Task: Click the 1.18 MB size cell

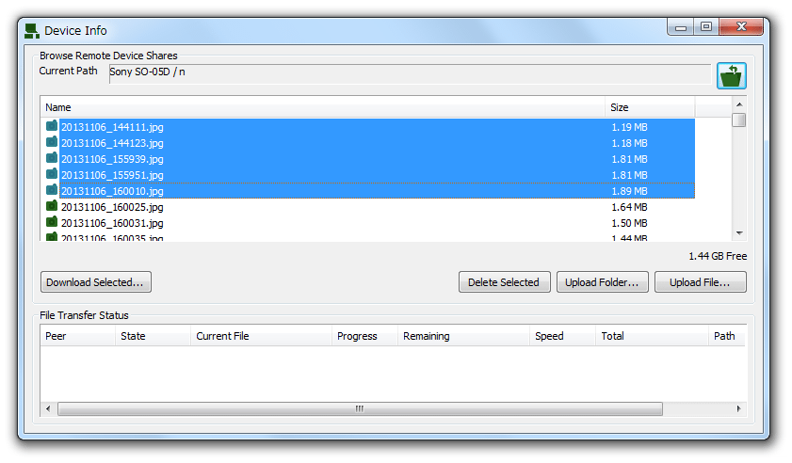Action: (629, 143)
